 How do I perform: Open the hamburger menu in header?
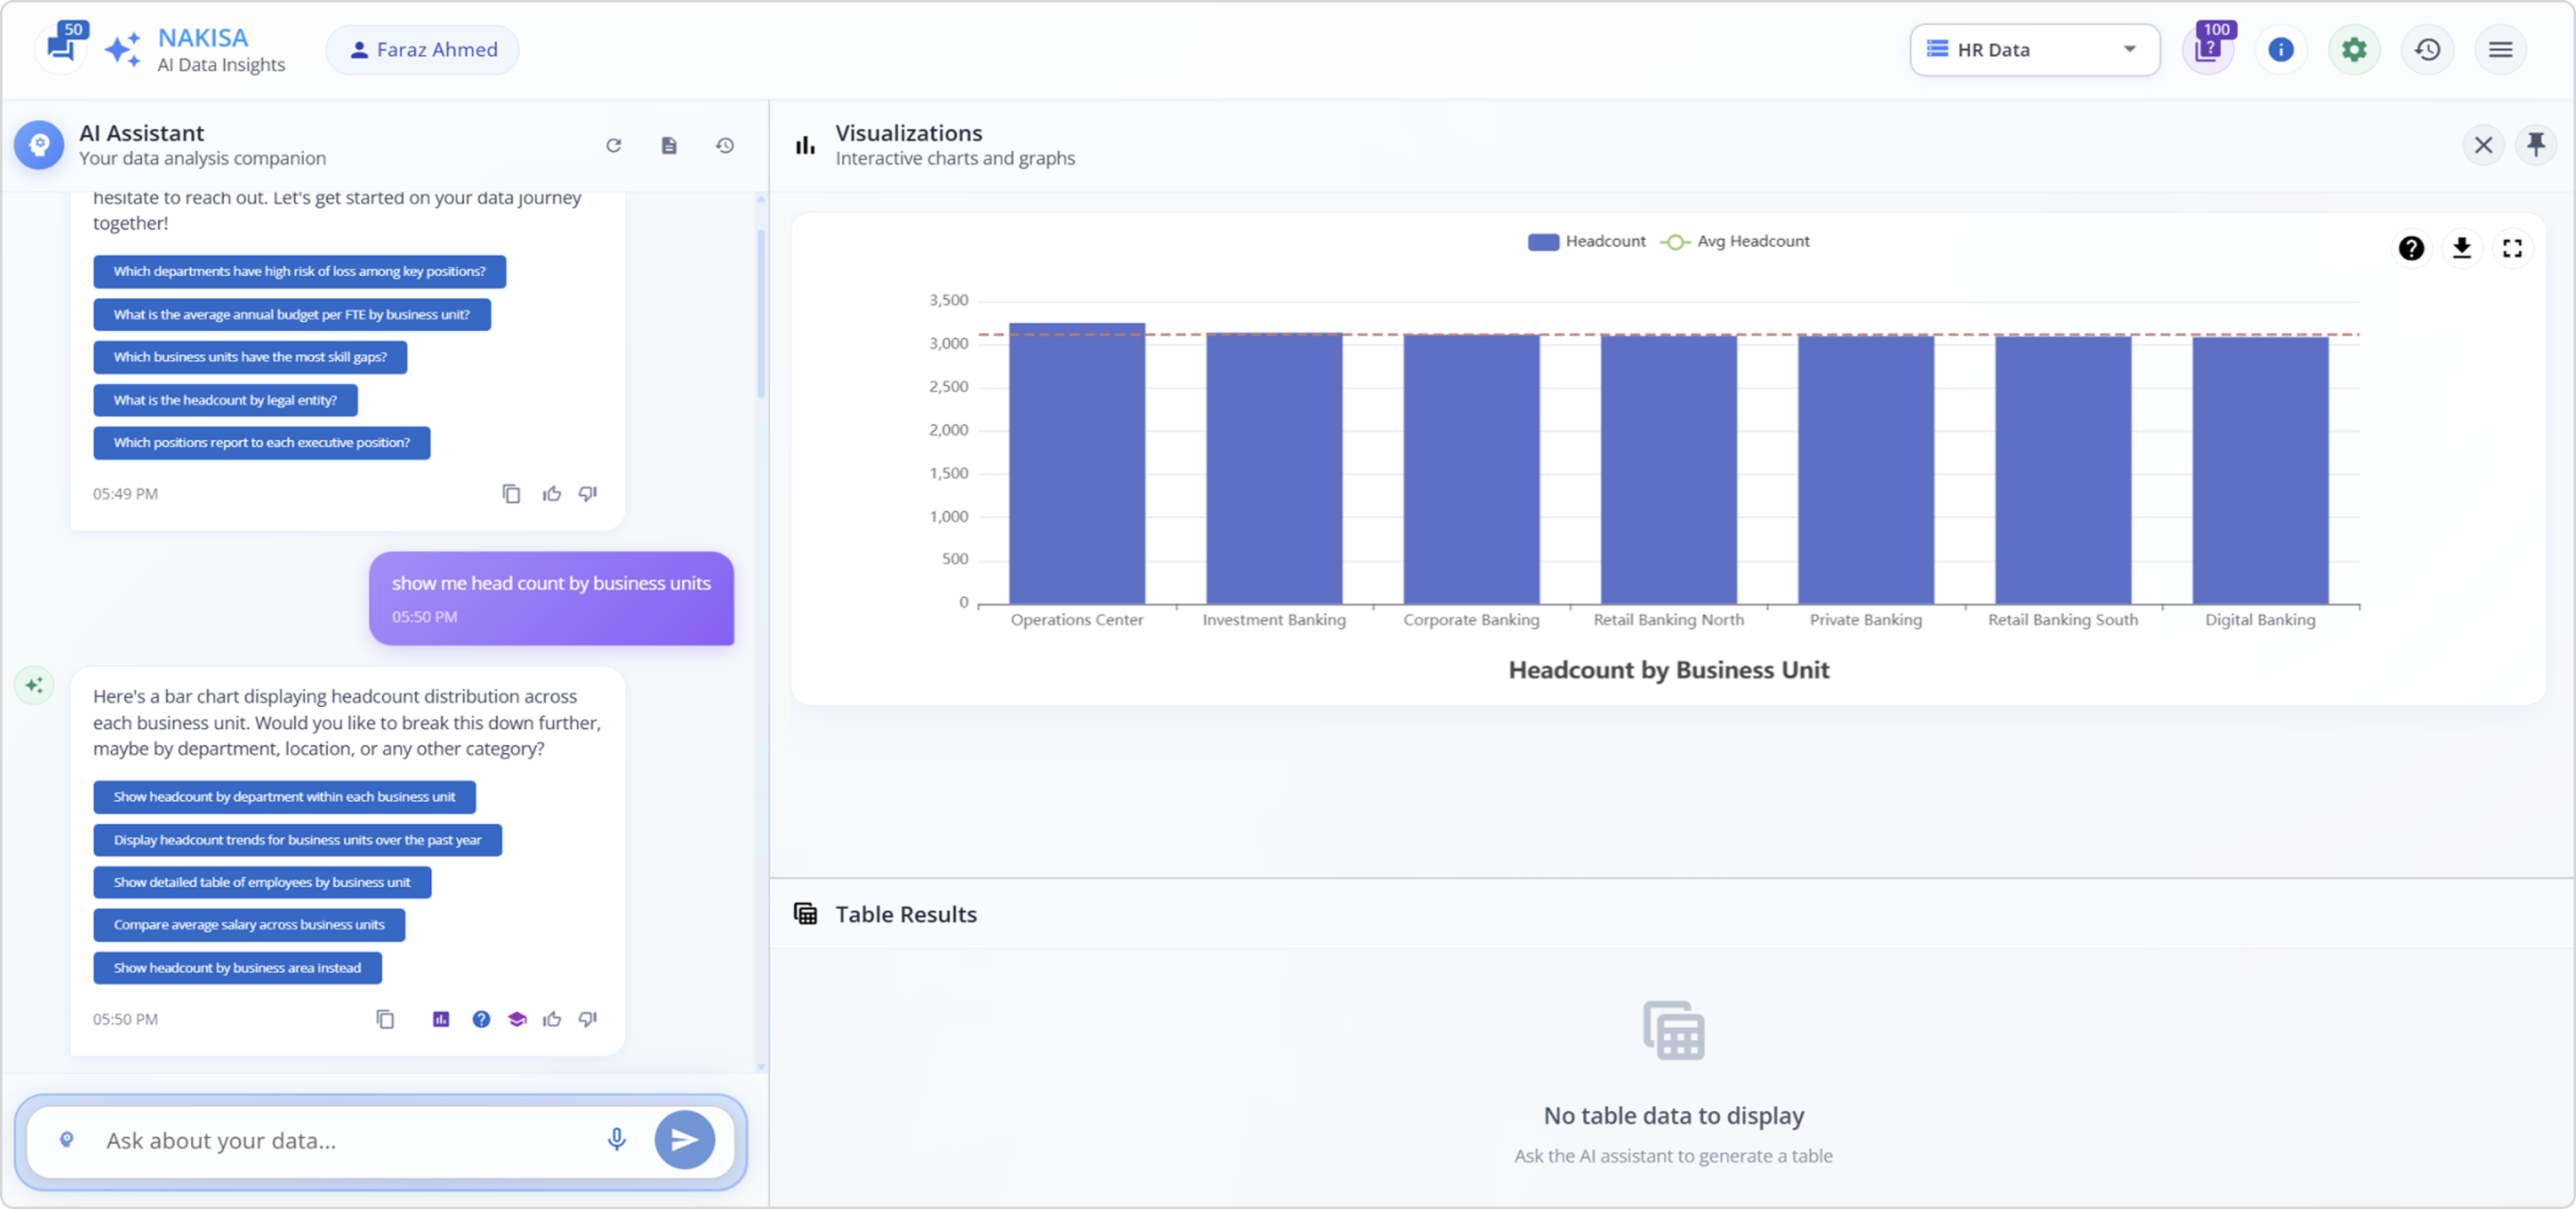(x=2500, y=49)
